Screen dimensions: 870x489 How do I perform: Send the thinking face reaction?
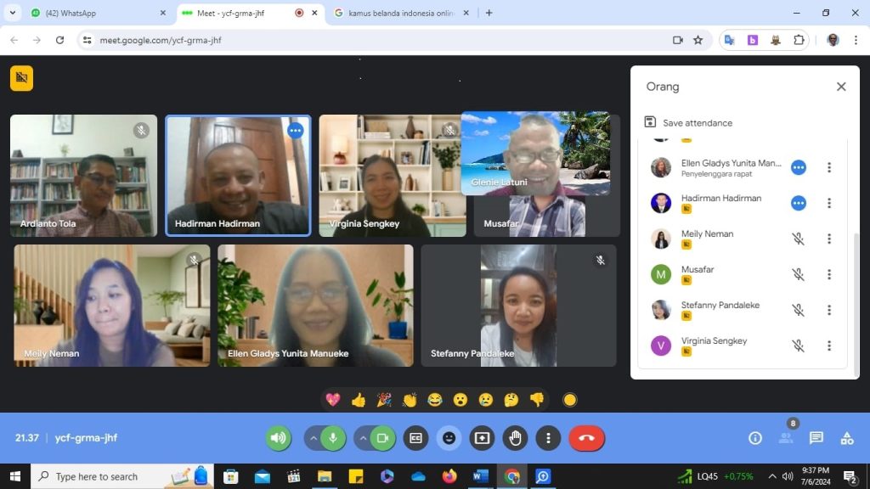pyautogui.click(x=511, y=400)
